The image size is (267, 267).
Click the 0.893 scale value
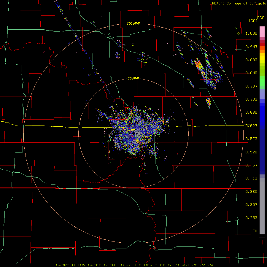pyautogui.click(x=251, y=60)
